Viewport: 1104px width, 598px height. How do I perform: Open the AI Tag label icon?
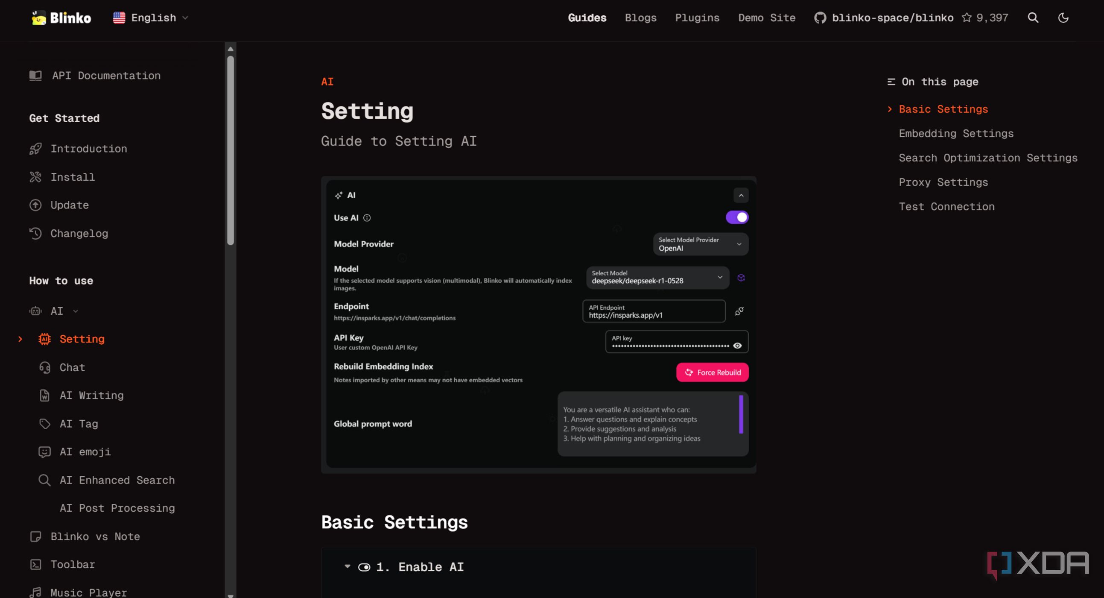44,424
